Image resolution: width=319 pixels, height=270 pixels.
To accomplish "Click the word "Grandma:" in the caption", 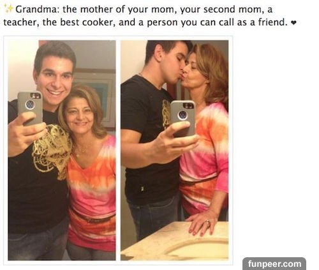I will click(x=37, y=10).
